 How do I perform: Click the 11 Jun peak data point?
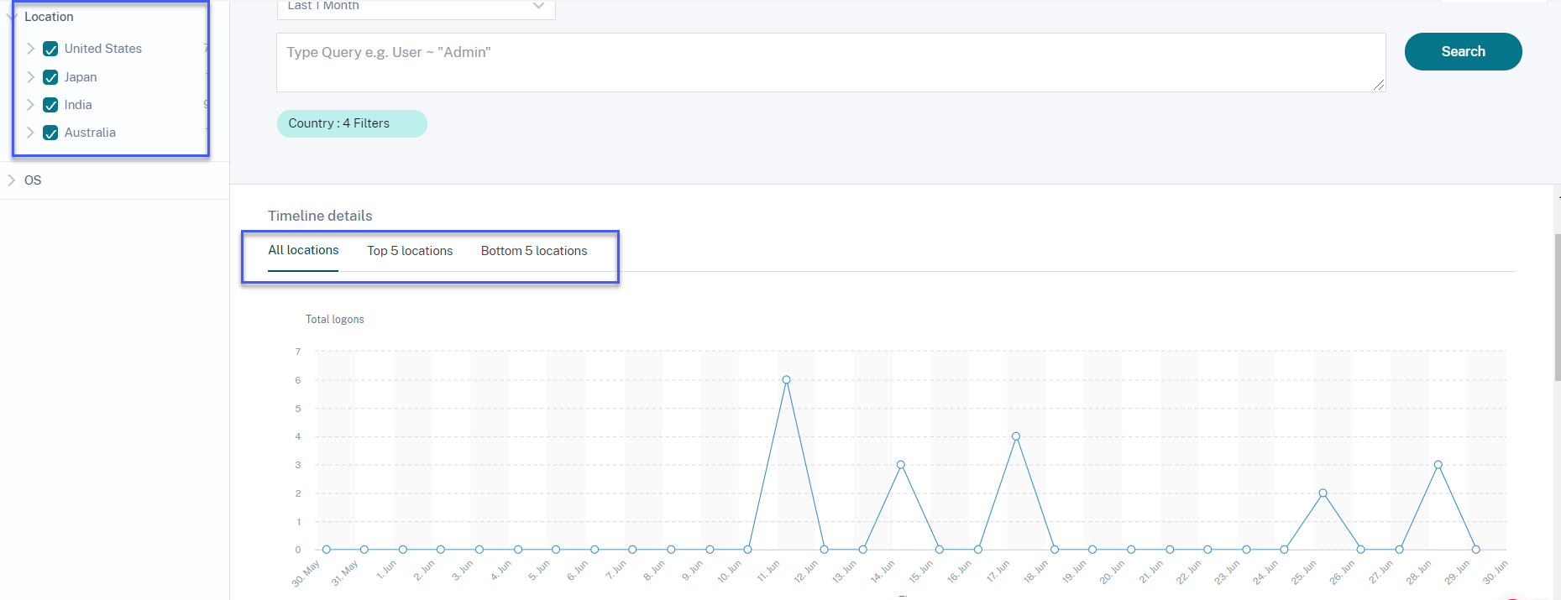(x=786, y=380)
